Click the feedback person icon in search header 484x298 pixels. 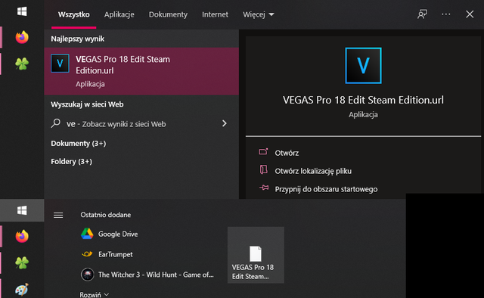422,14
